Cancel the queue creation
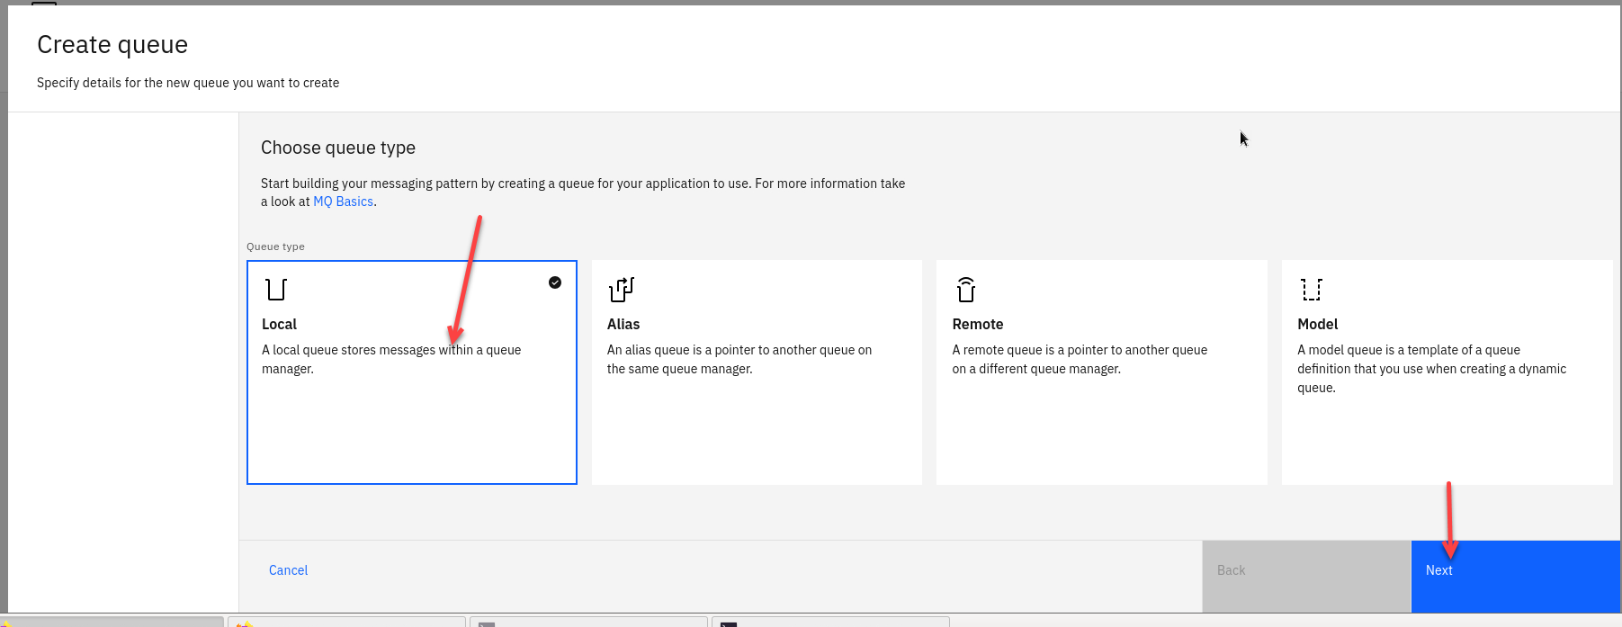 [288, 570]
